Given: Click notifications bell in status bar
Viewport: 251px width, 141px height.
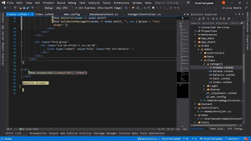Looking at the screenshot, I should point(246,139).
